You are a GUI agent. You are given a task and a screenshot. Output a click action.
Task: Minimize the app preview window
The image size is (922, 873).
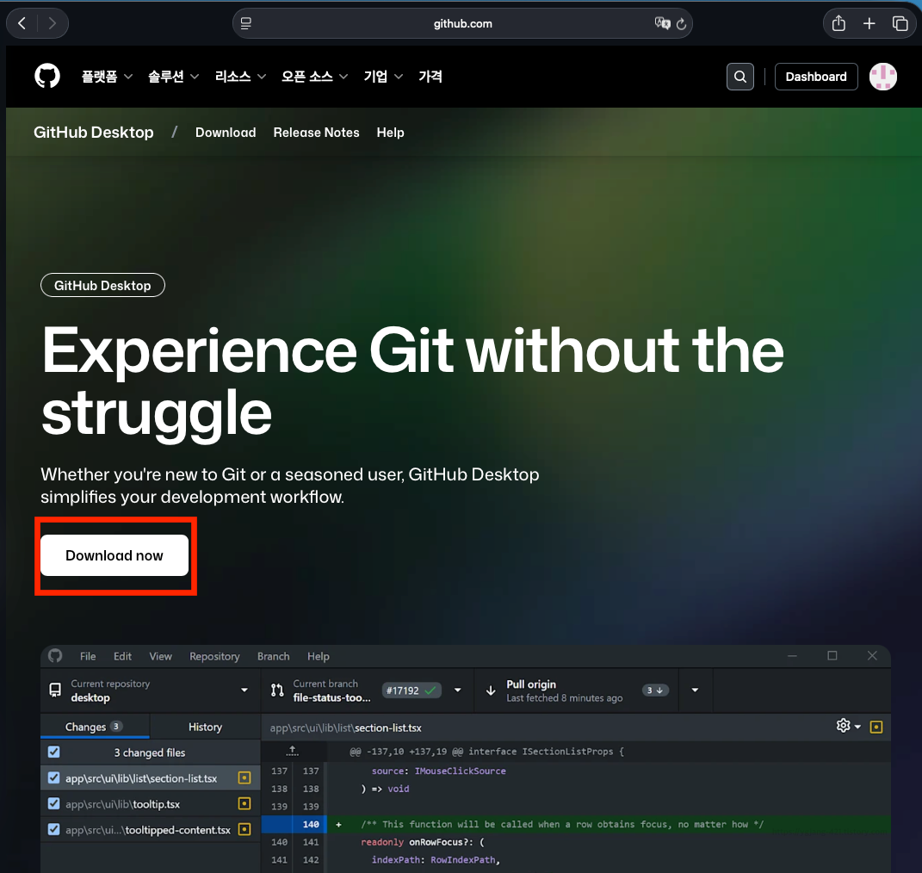point(792,655)
